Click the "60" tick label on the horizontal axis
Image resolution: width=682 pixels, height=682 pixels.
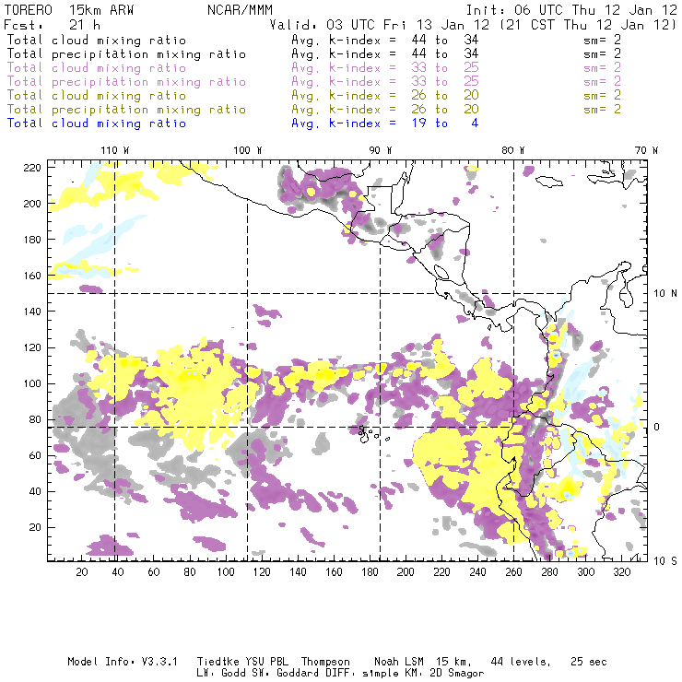tap(154, 572)
